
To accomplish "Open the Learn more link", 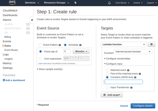I will coord(43,63).
